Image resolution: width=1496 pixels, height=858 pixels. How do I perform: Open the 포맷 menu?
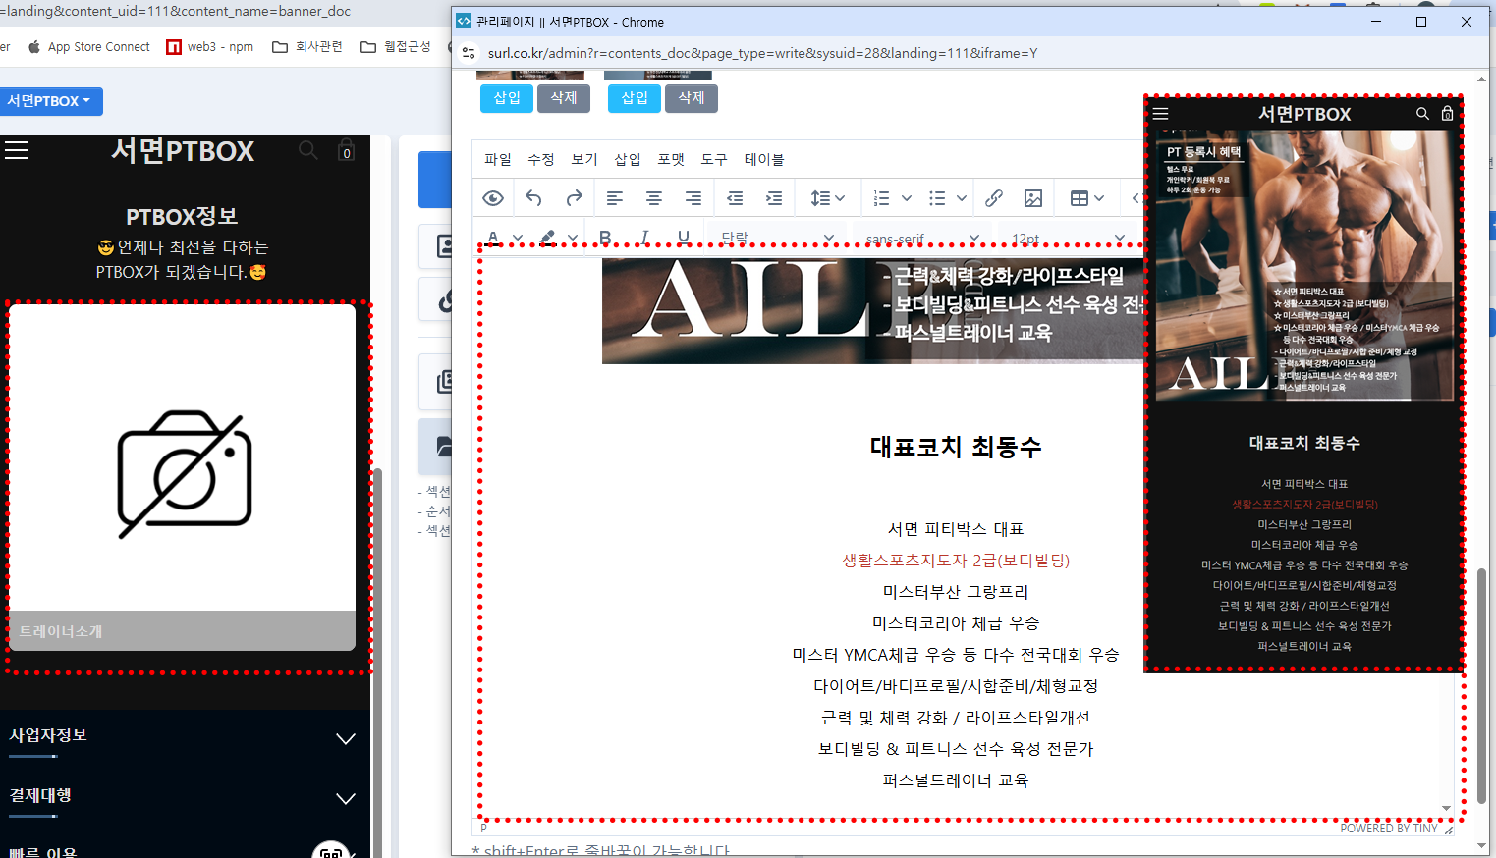(x=671, y=159)
